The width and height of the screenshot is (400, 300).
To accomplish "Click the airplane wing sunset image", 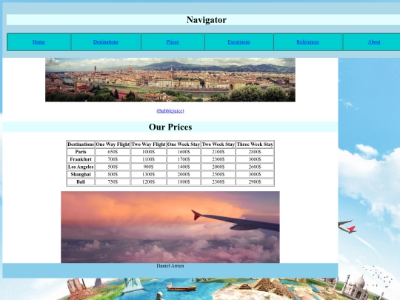I will tap(170, 227).
